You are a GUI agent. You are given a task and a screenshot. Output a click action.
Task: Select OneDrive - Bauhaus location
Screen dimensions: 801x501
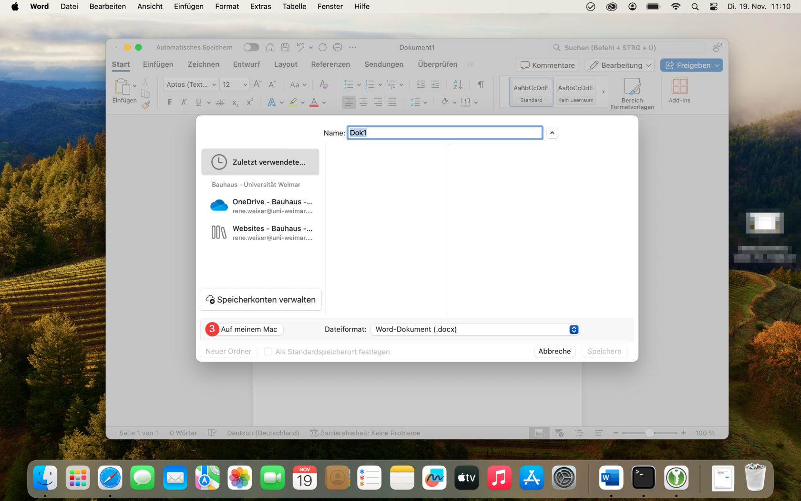(x=260, y=206)
